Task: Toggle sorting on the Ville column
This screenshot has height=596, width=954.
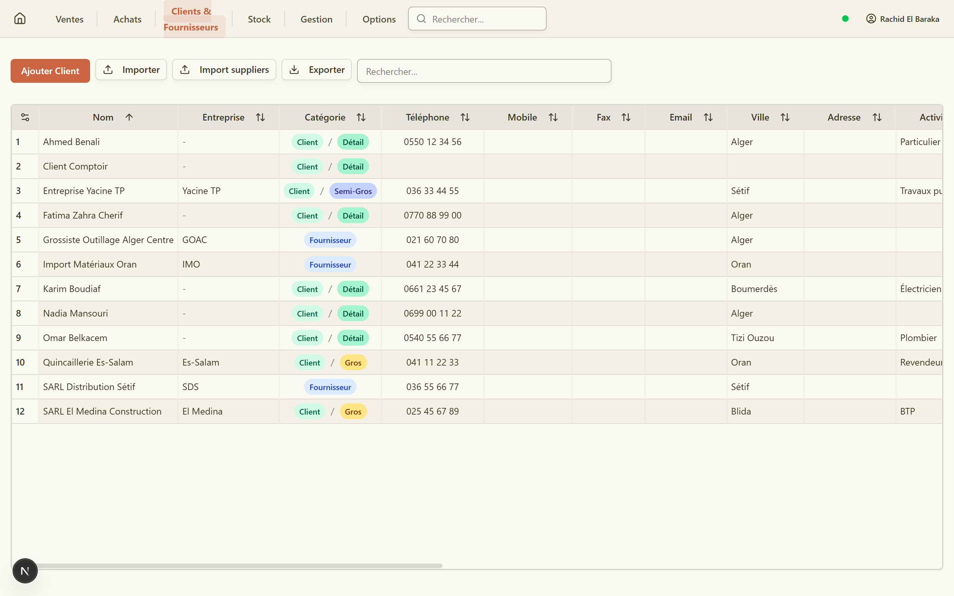Action: 785,117
